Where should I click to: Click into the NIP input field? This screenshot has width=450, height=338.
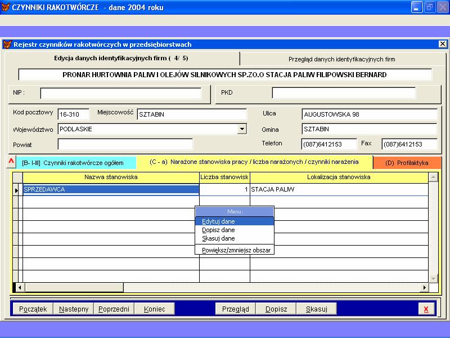click(x=121, y=94)
